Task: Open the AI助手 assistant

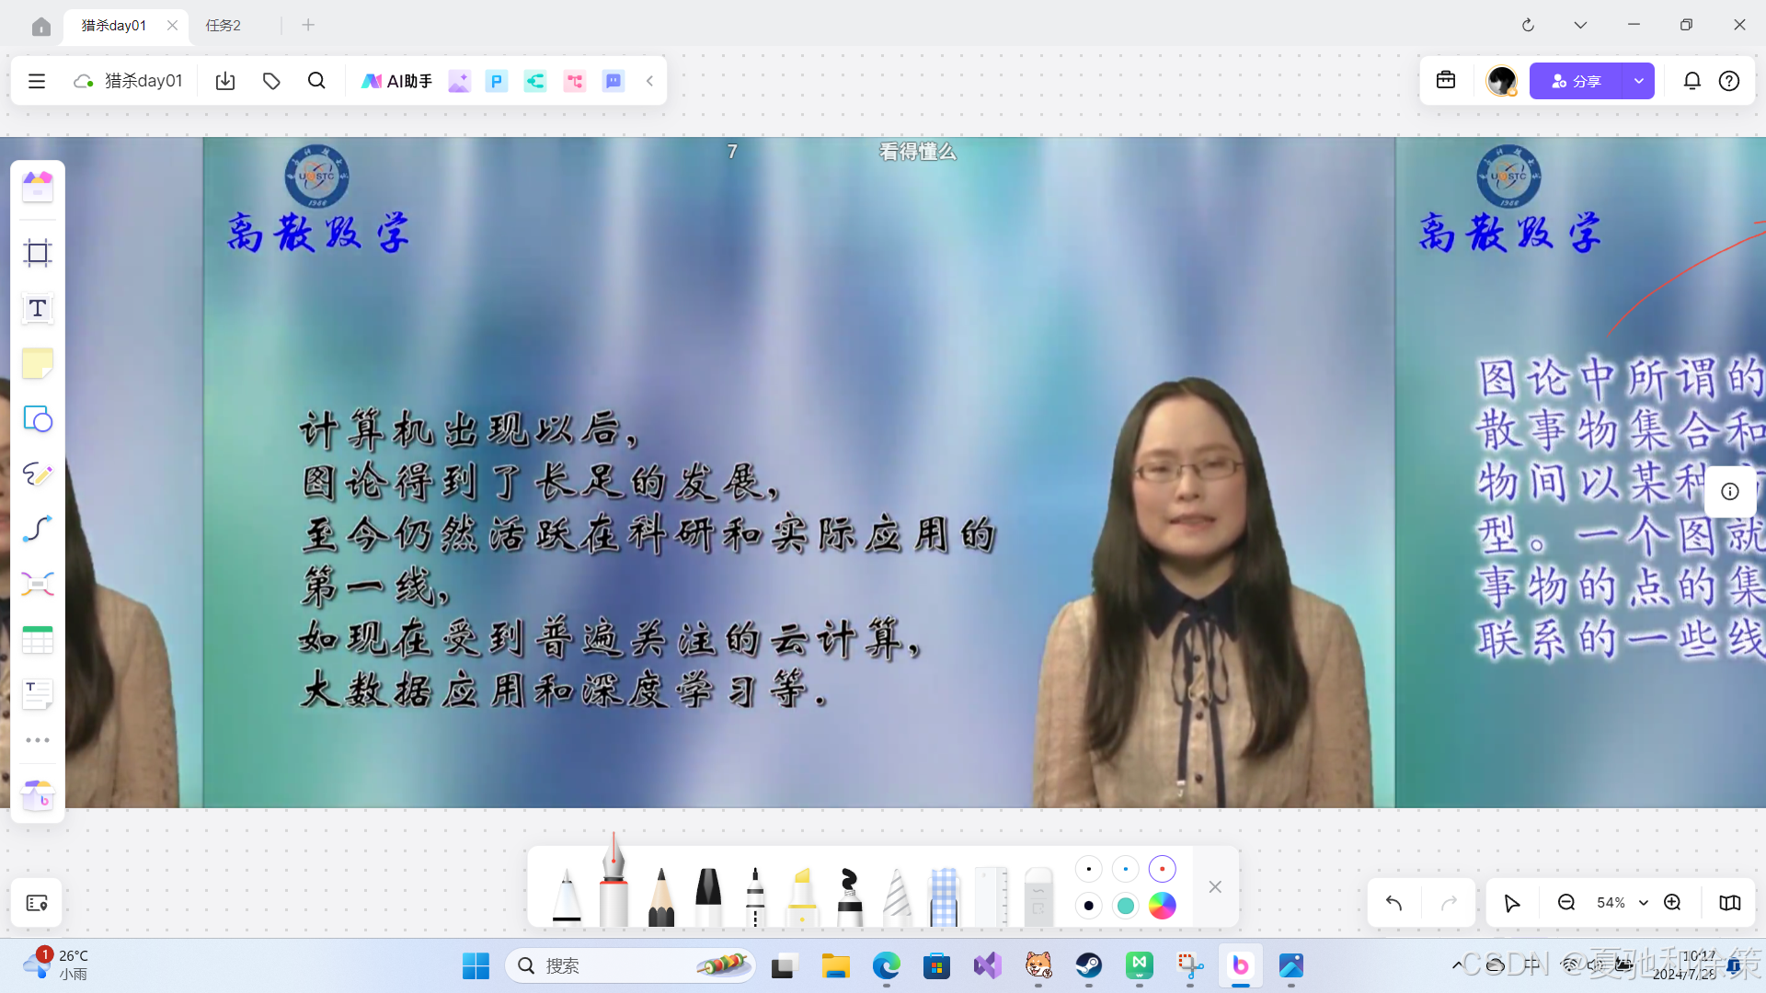Action: [x=396, y=81]
